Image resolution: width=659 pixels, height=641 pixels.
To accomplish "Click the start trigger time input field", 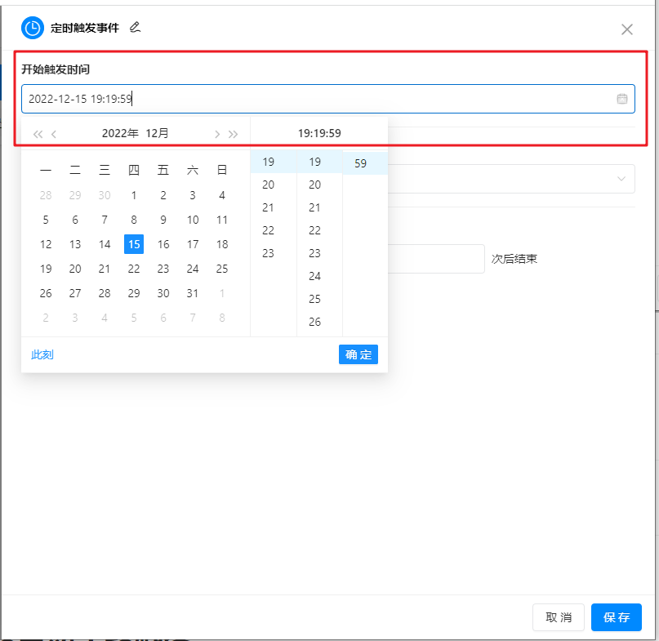I will 318,99.
